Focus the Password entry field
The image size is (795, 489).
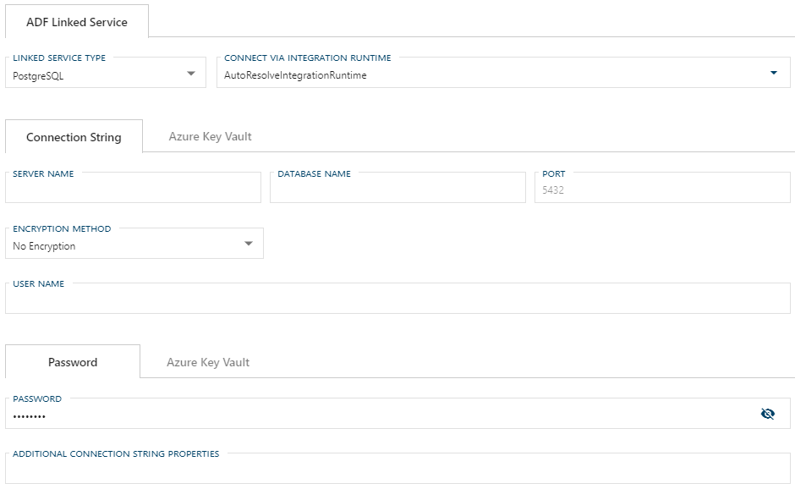[x=338, y=414]
